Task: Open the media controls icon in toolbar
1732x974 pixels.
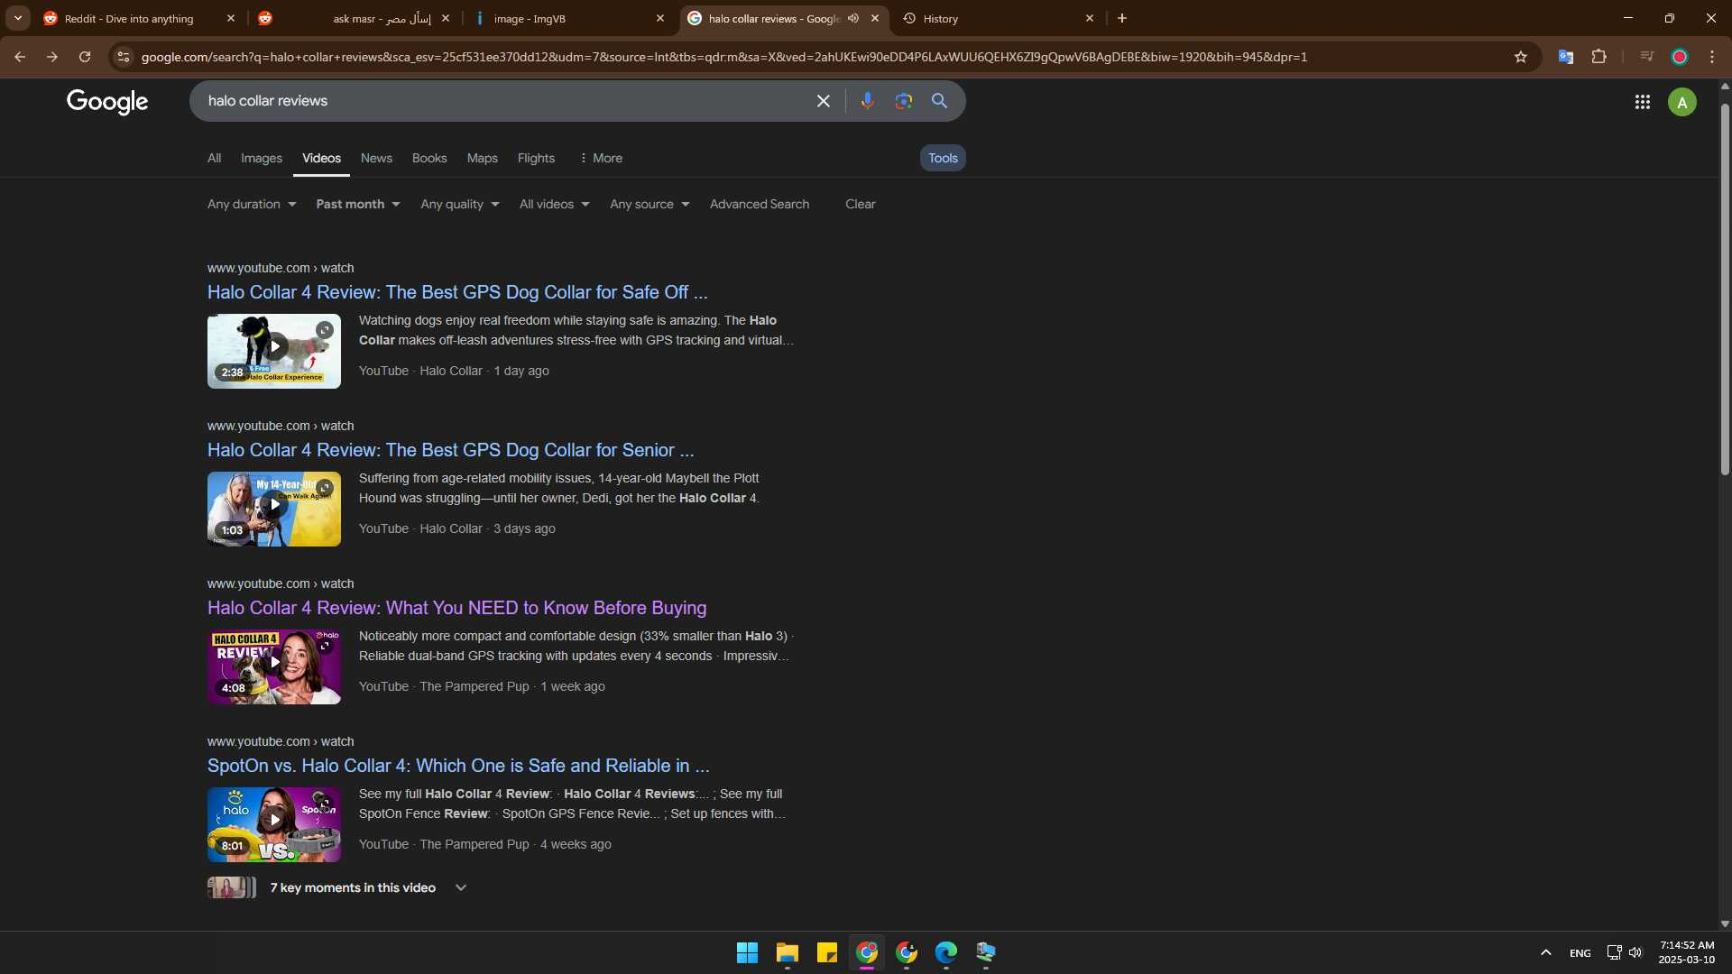Action: 1646,57
